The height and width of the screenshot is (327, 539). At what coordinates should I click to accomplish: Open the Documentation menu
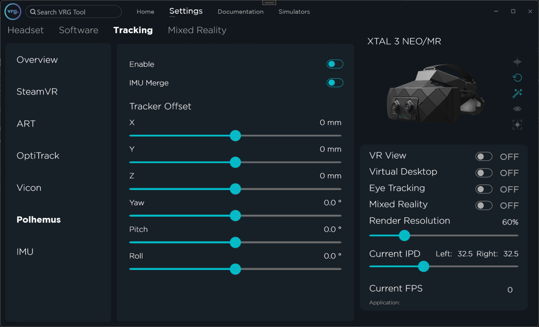[x=241, y=12]
